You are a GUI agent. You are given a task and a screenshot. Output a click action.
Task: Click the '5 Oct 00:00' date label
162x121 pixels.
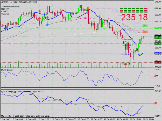coord(18,119)
